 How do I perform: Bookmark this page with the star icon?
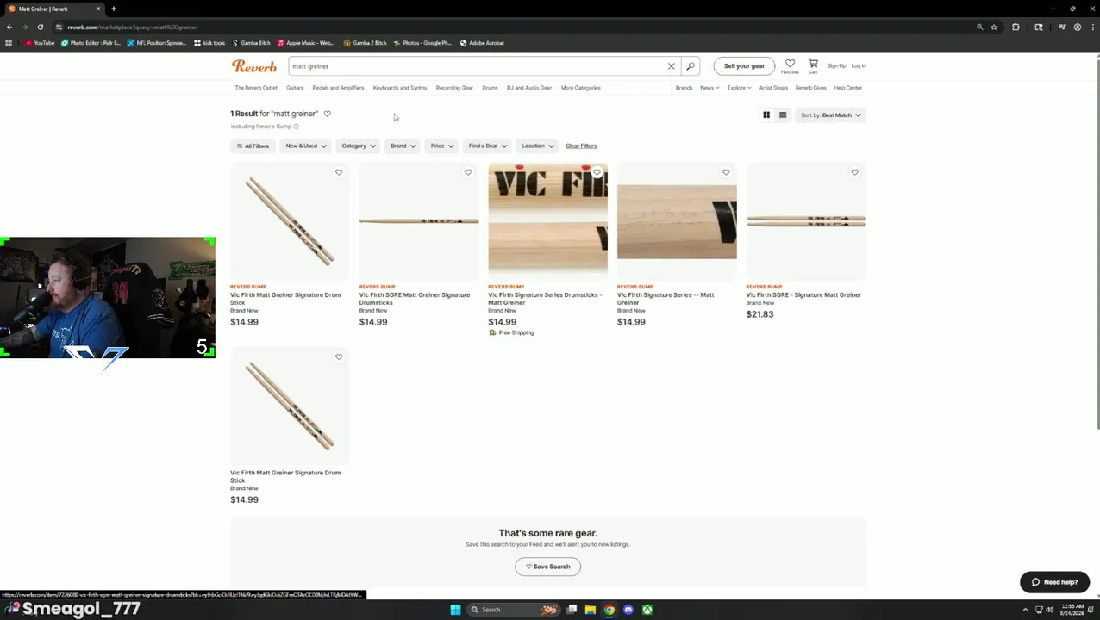coord(994,27)
